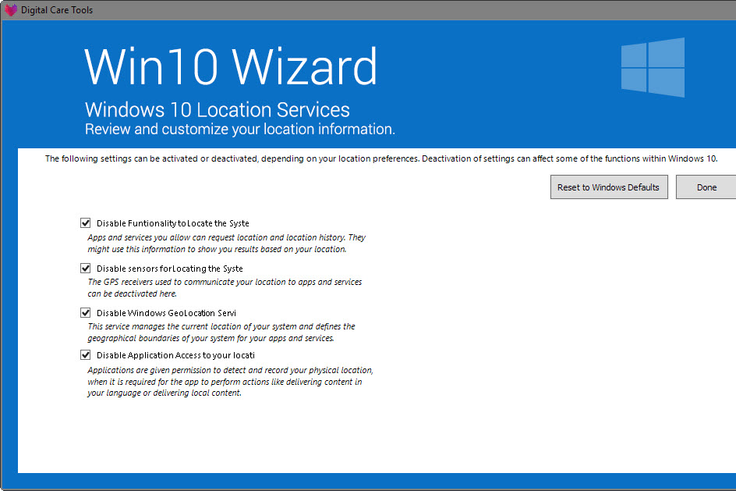The image size is (736, 491).
Task: Click the 'This service manages the current location' description
Action: point(221,333)
